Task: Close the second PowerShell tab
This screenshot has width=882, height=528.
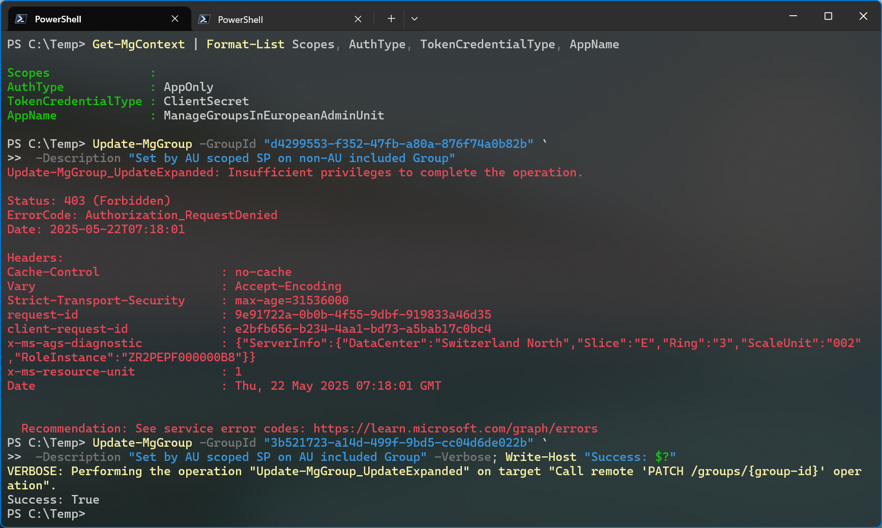Action: [358, 18]
